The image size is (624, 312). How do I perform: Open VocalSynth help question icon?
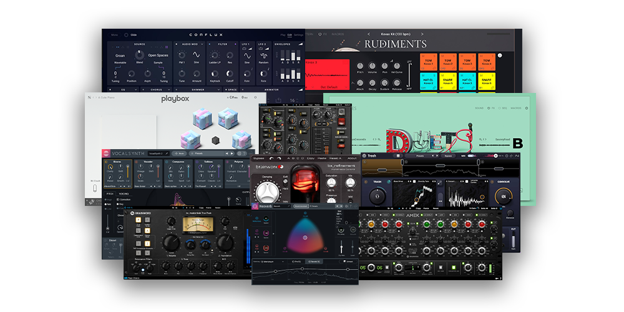tap(245, 154)
